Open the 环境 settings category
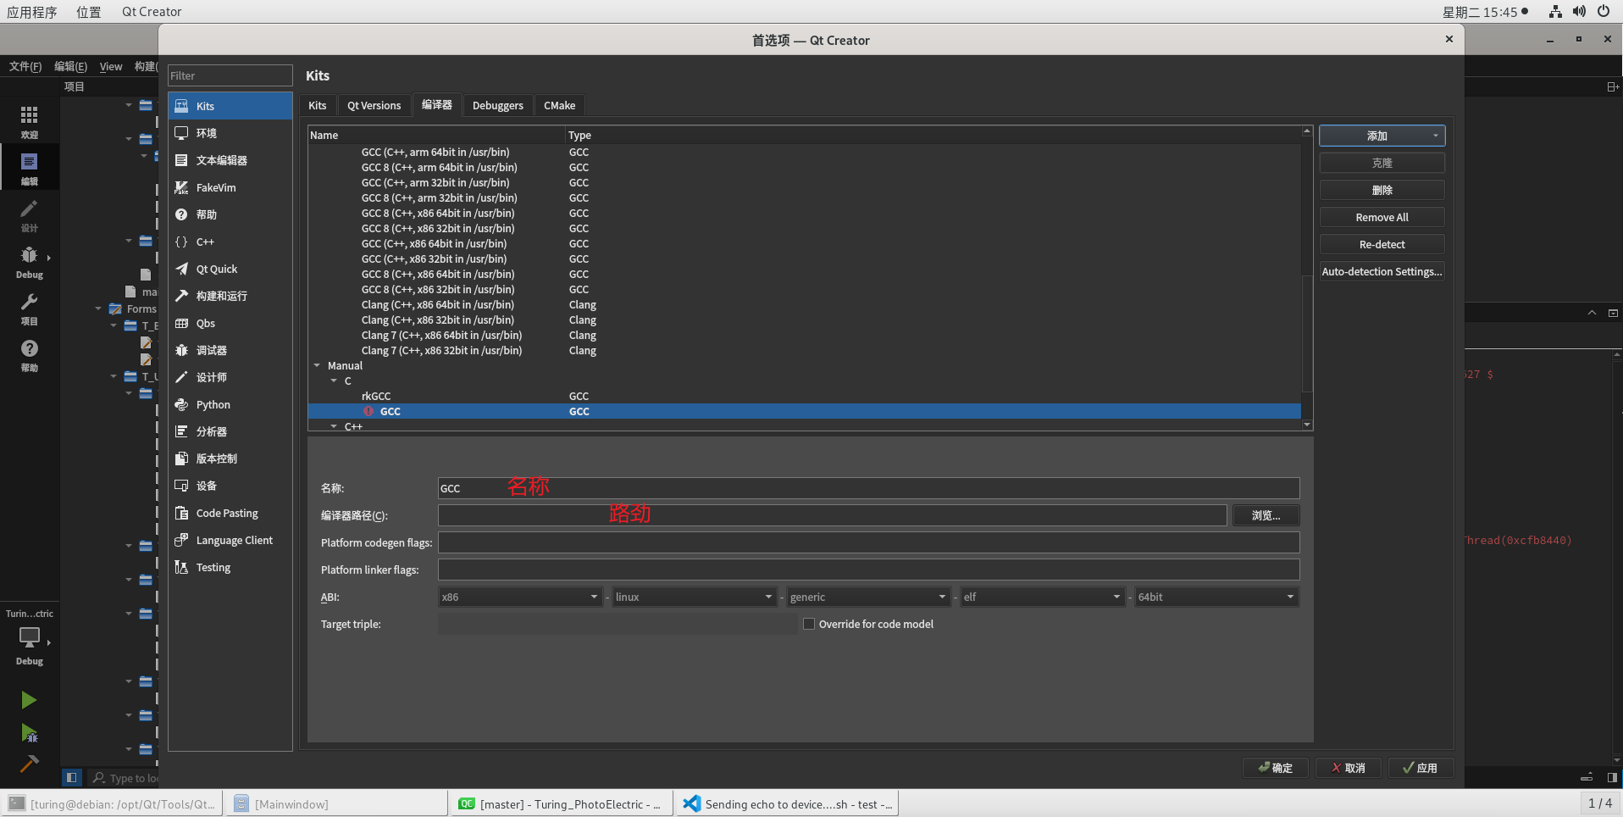The height and width of the screenshot is (817, 1623). pos(230,133)
